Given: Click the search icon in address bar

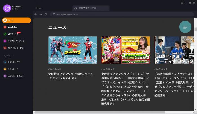Looking at the screenshot, I should [x=54, y=14].
